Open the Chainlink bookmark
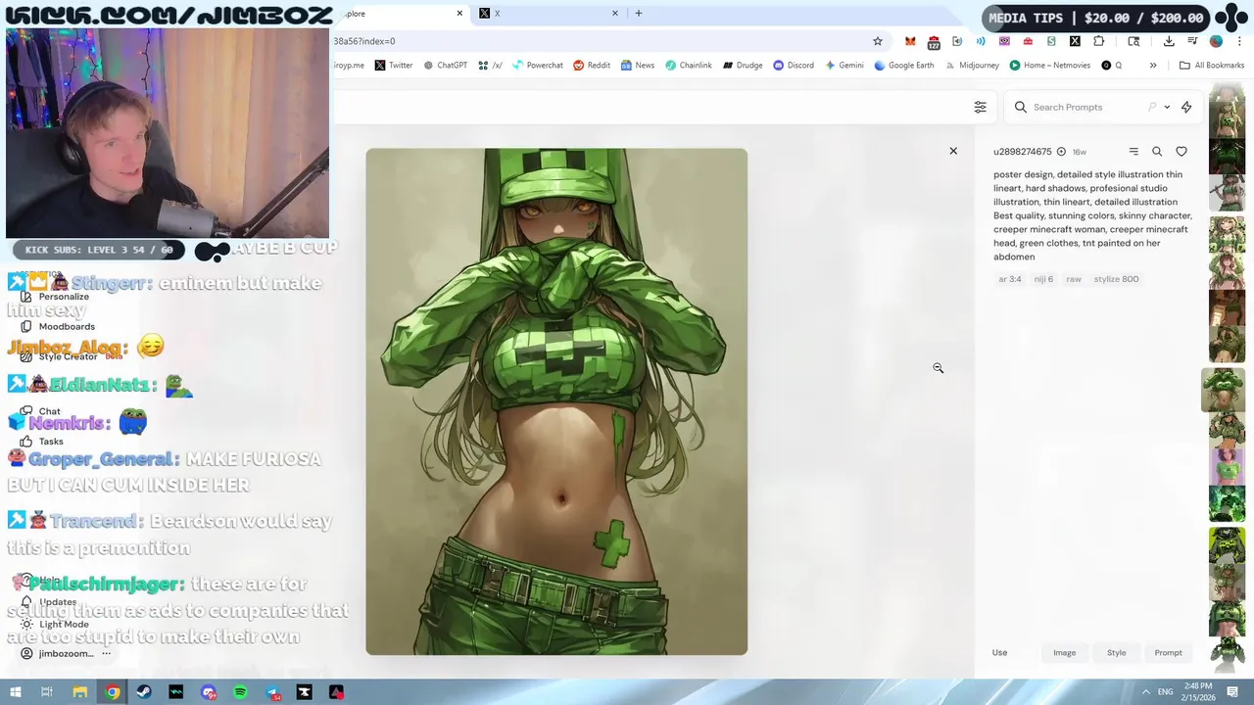 689,66
